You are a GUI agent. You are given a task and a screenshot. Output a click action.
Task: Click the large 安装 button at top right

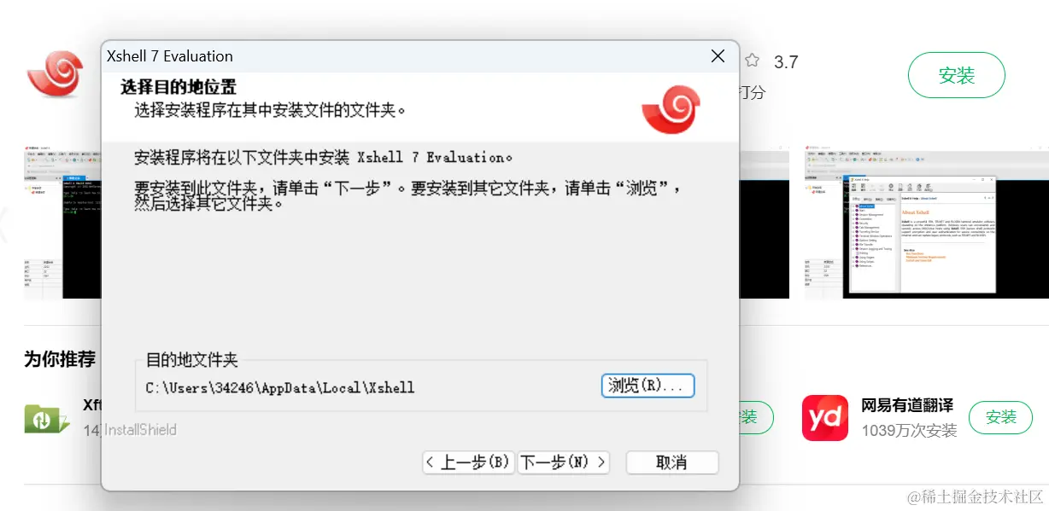click(x=956, y=75)
